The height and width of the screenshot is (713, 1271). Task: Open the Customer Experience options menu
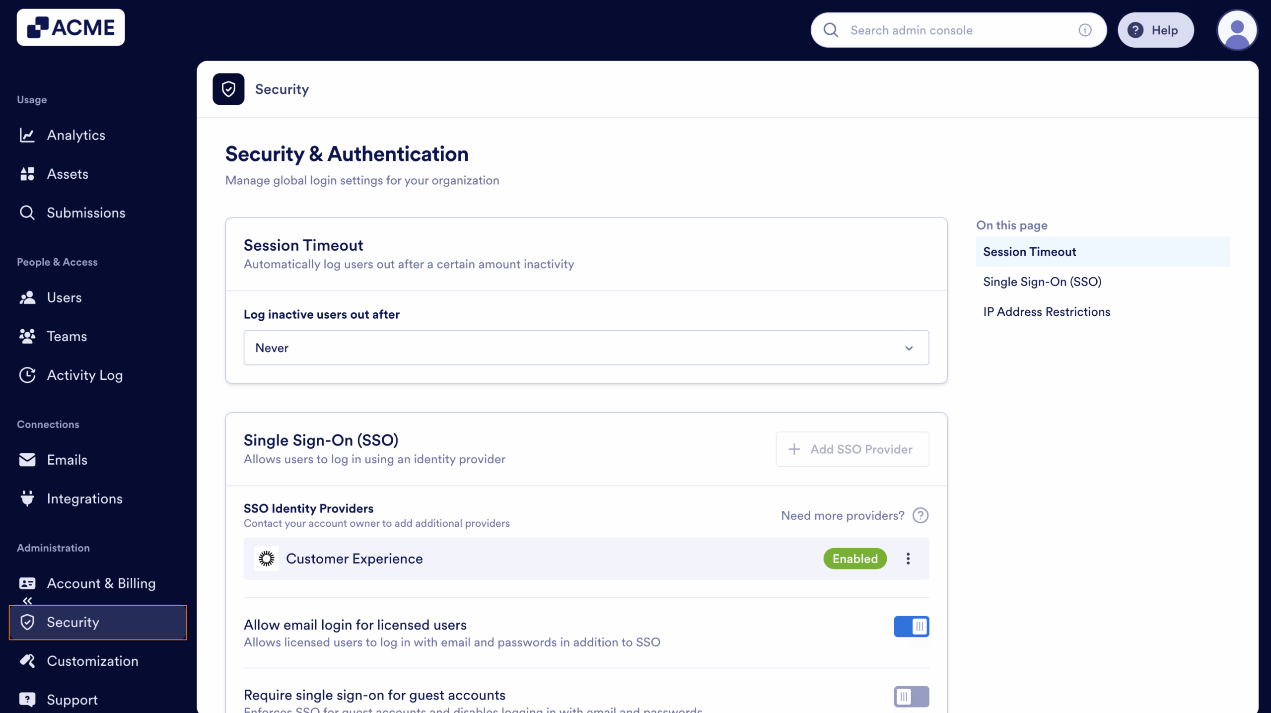tap(908, 559)
